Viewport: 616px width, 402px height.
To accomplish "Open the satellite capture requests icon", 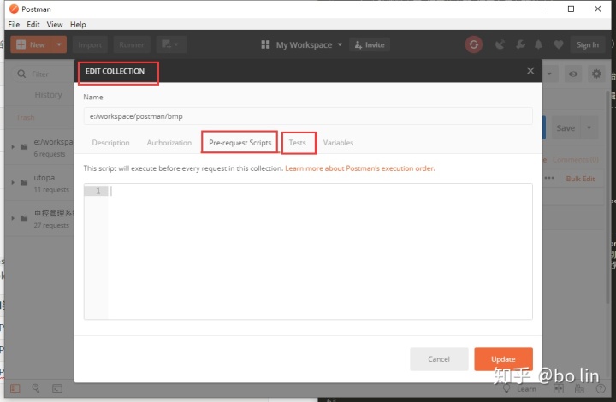I will click(x=500, y=44).
